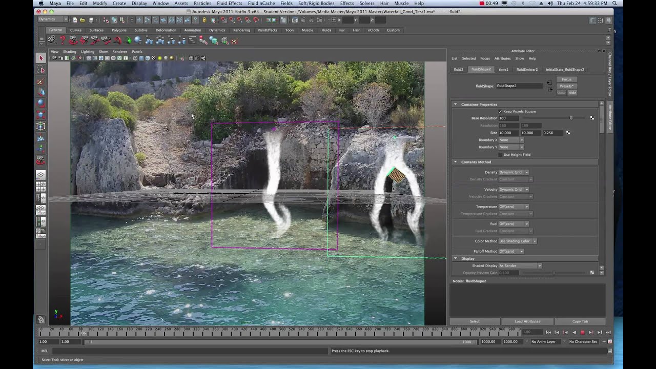Image resolution: width=656 pixels, height=369 pixels.
Task: Open Fuel dropdown
Action: (x=514, y=224)
